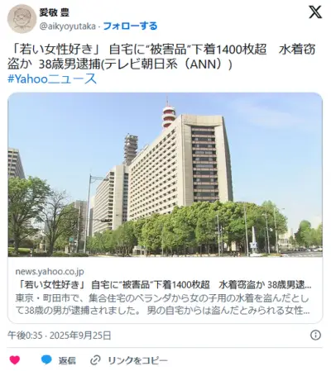
Task: Open the #Yahooニュース hashtag
Action: coord(52,79)
